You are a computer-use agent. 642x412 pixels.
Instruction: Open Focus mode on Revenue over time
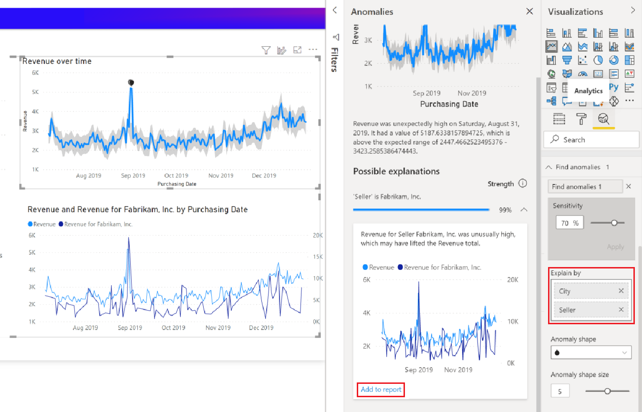[297, 50]
